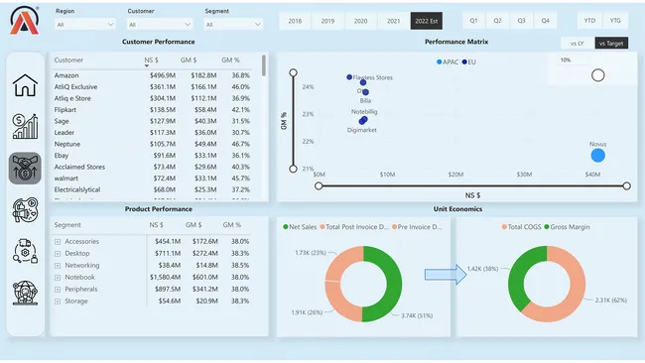Expand the Accessories segment row
Viewport: 645px width, 363px height.
pos(58,242)
